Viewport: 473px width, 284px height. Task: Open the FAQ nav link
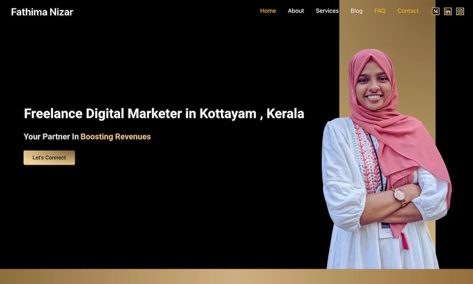[380, 11]
